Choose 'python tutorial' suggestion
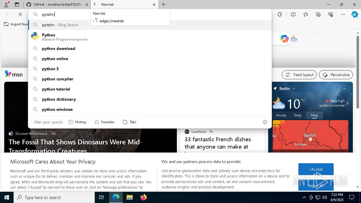The image size is (361, 203). (x=150, y=89)
